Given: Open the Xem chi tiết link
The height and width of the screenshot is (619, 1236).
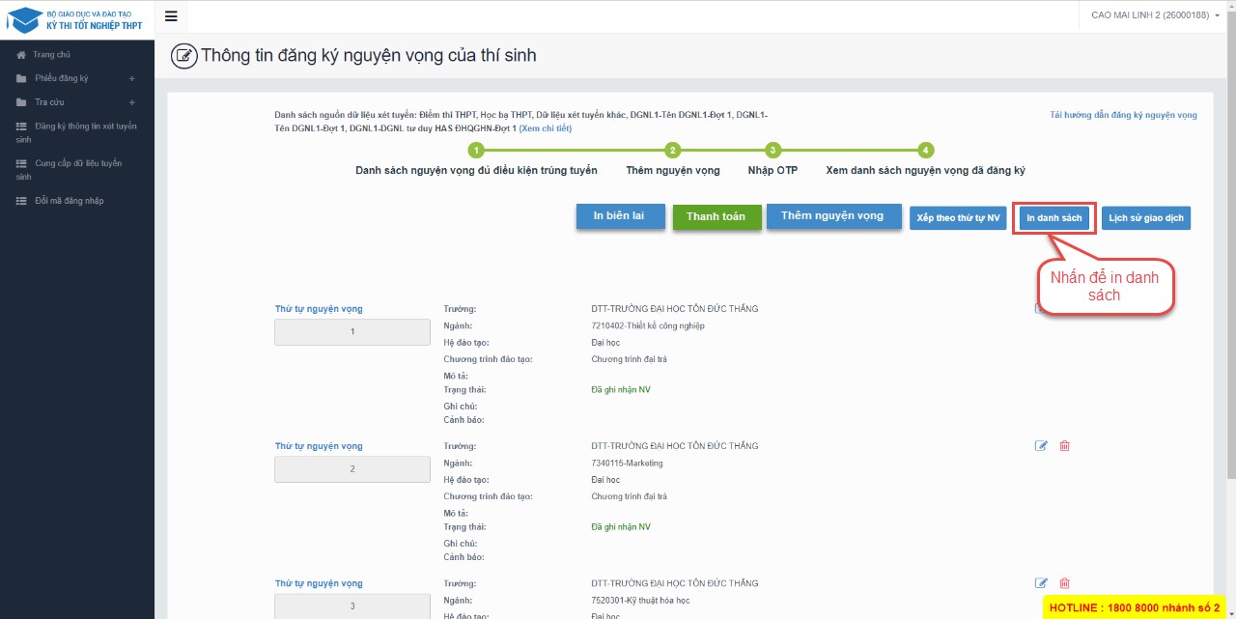Looking at the screenshot, I should 546,128.
